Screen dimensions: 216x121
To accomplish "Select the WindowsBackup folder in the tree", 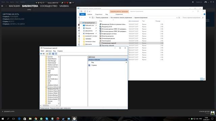I will point(53,95).
